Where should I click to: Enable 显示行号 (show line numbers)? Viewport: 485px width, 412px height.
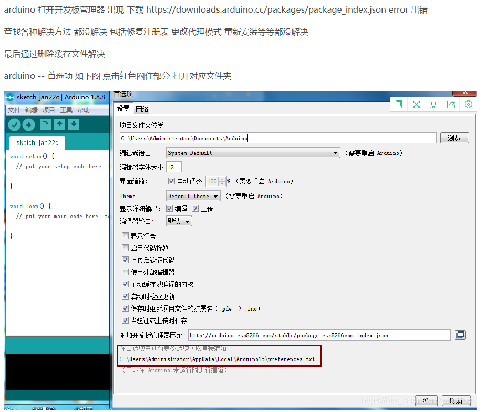(x=125, y=236)
